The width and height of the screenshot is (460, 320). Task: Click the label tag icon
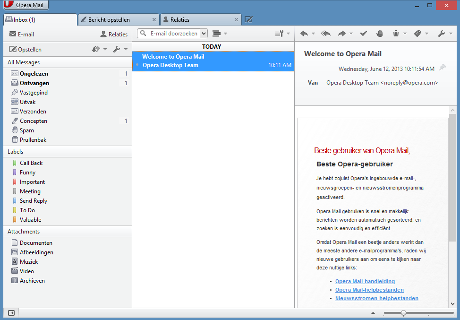click(x=417, y=34)
